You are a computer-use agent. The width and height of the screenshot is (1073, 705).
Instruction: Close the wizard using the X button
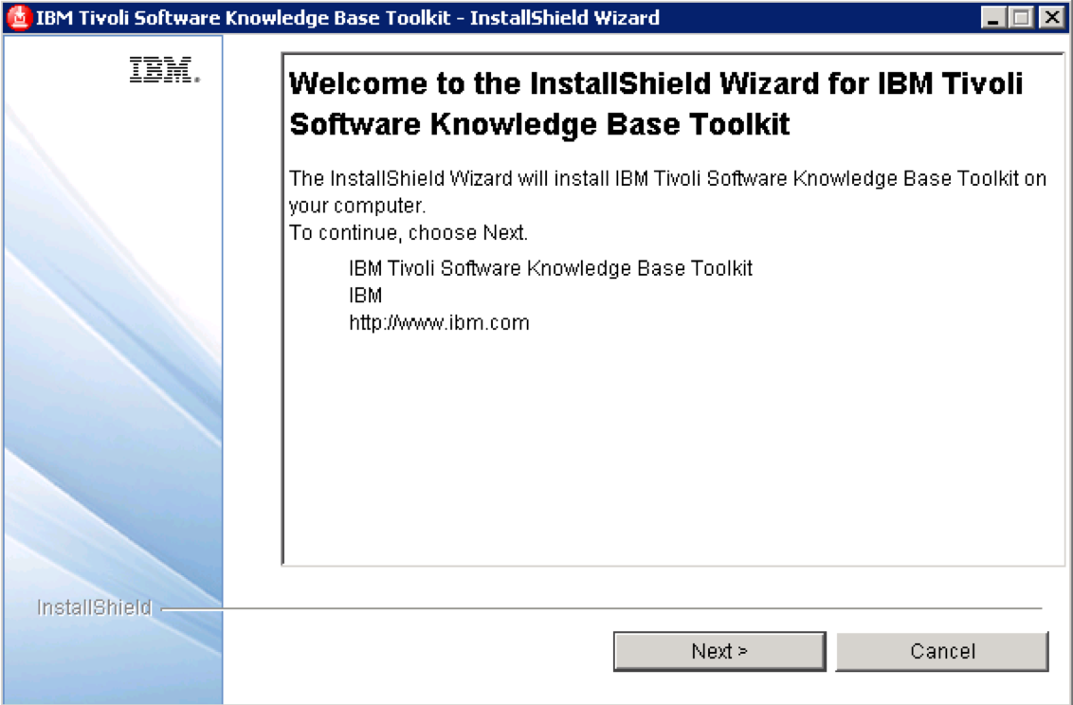[1049, 18]
